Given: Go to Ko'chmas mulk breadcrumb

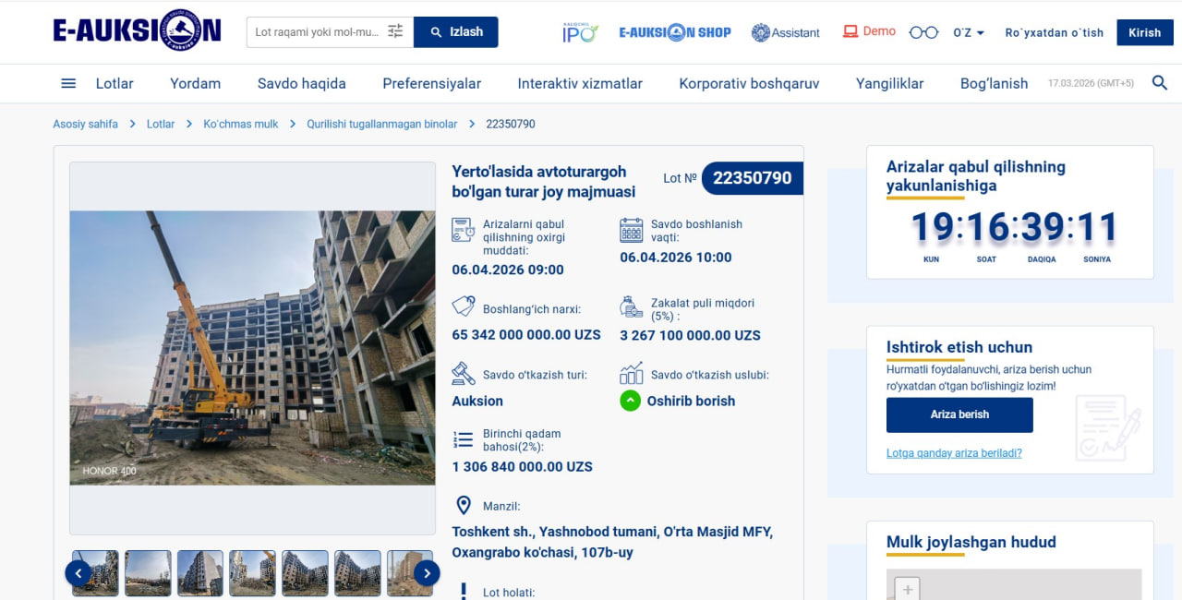Looking at the screenshot, I should click(x=240, y=124).
